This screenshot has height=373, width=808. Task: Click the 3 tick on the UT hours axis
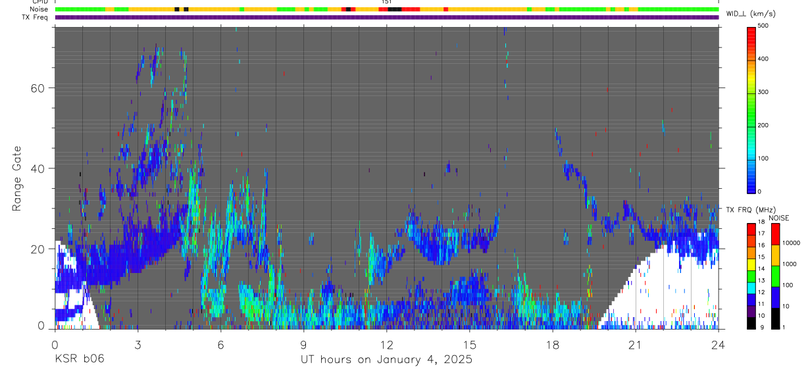tap(138, 345)
